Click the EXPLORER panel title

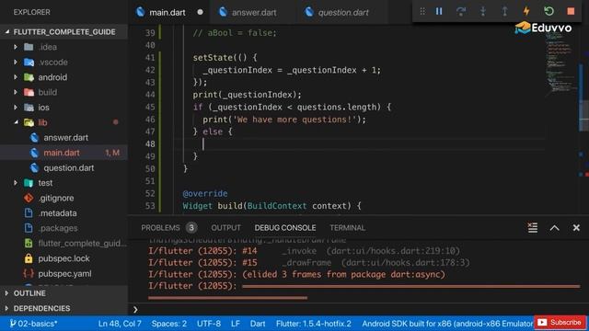[x=31, y=12]
